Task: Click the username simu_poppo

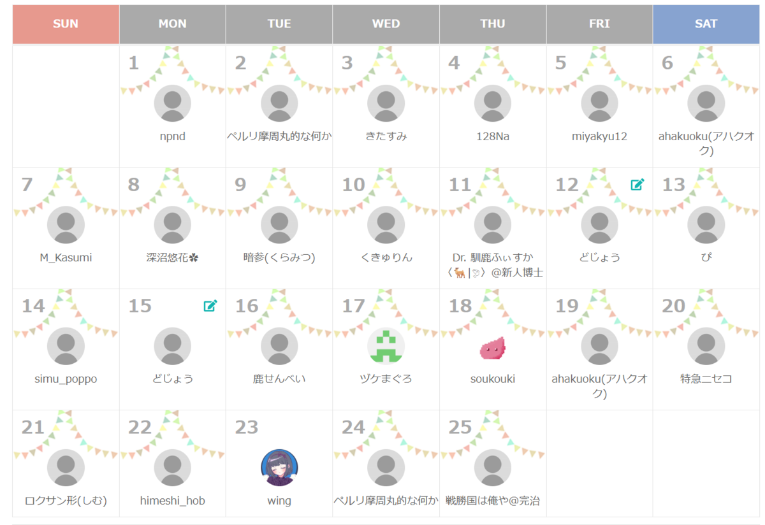Action: (x=66, y=379)
